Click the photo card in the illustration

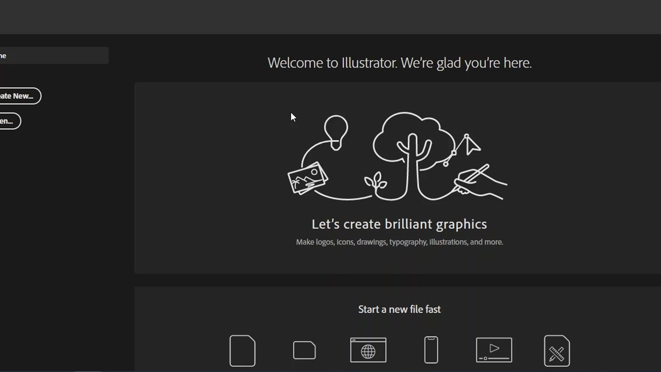[x=308, y=178]
